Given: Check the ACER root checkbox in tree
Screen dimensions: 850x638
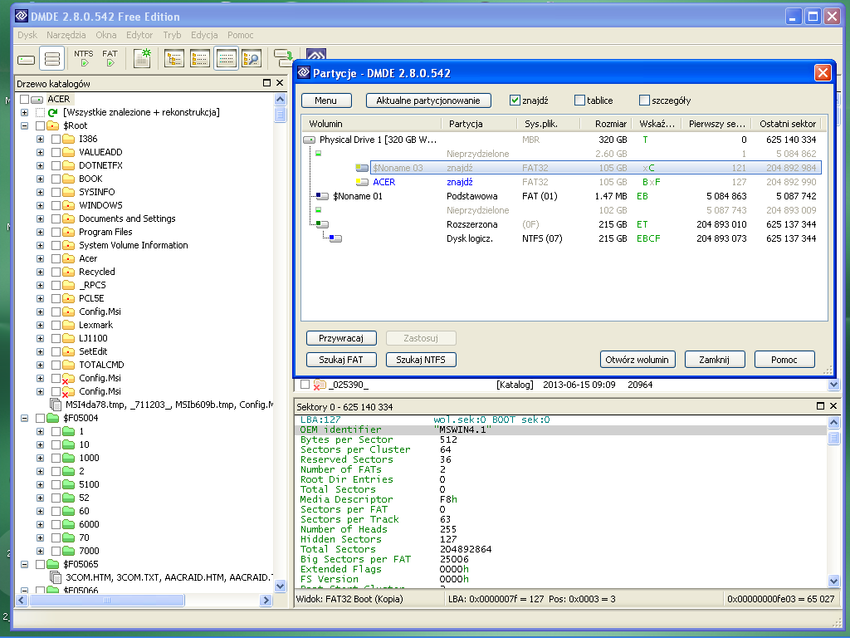Looking at the screenshot, I should point(24,100).
